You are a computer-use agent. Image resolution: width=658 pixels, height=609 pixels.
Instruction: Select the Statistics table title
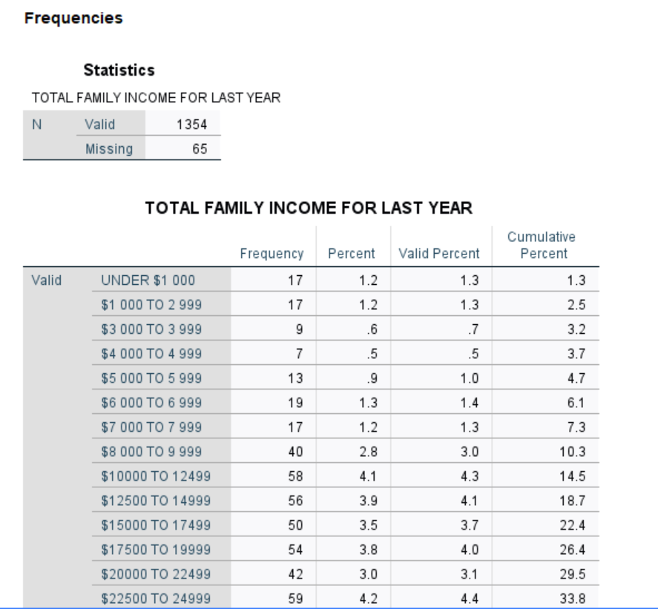point(119,70)
